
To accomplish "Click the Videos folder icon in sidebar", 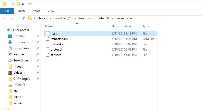I will (10, 73).
